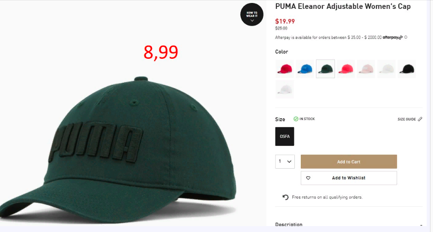Select the light pink cap color
Image resolution: width=433 pixels, height=232 pixels.
(x=366, y=69)
